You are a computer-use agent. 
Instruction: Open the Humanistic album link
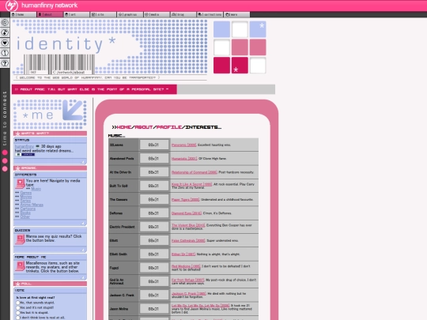coord(184,158)
